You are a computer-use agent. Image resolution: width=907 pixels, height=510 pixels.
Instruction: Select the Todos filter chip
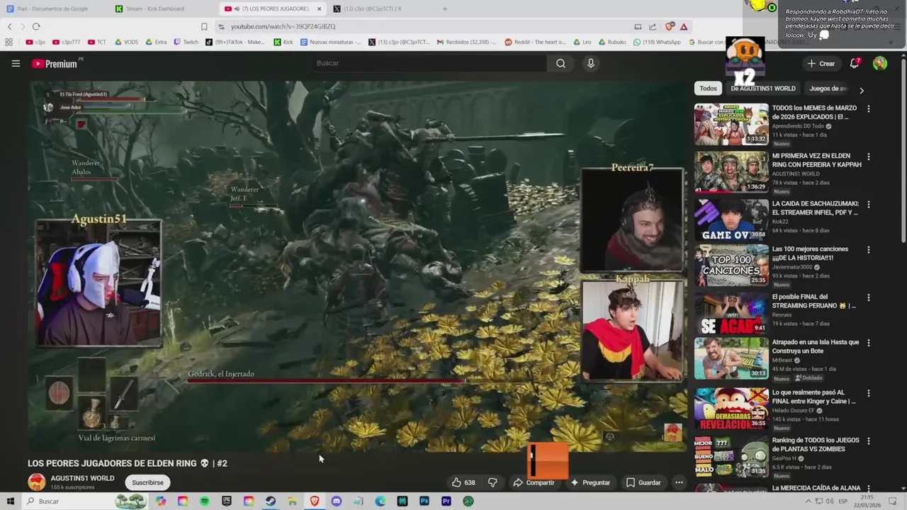tap(709, 89)
